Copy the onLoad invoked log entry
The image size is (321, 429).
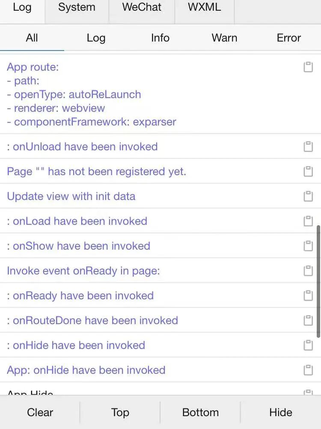(308, 221)
